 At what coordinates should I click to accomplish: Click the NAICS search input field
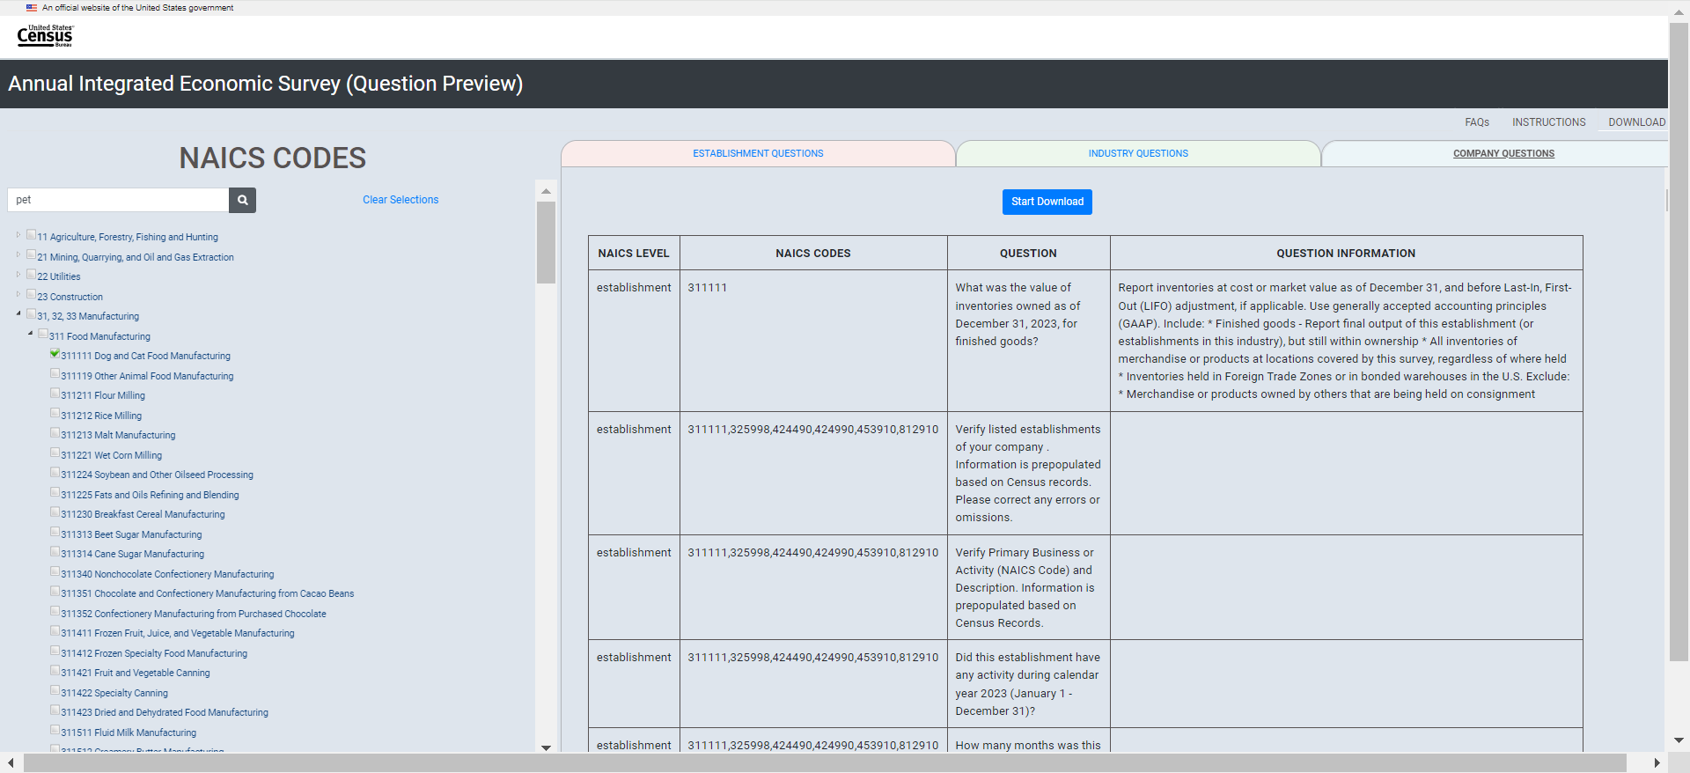coord(119,200)
